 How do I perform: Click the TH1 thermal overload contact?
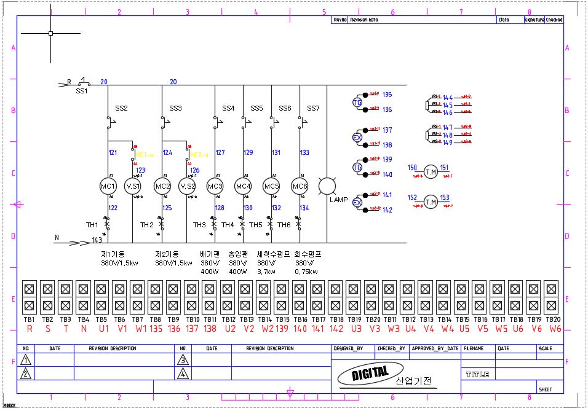(107, 224)
